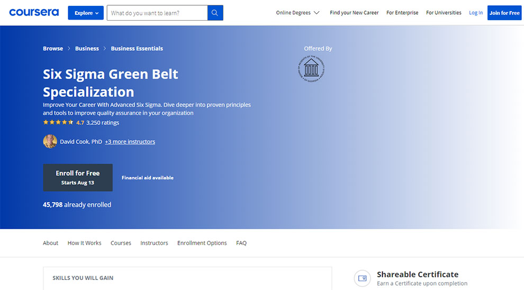The height and width of the screenshot is (290, 524).
Task: Go to Browse breadcrumb
Action: (x=53, y=49)
